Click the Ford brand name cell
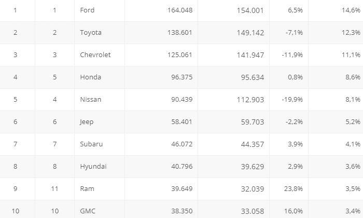363x218 pixels. [x=87, y=10]
